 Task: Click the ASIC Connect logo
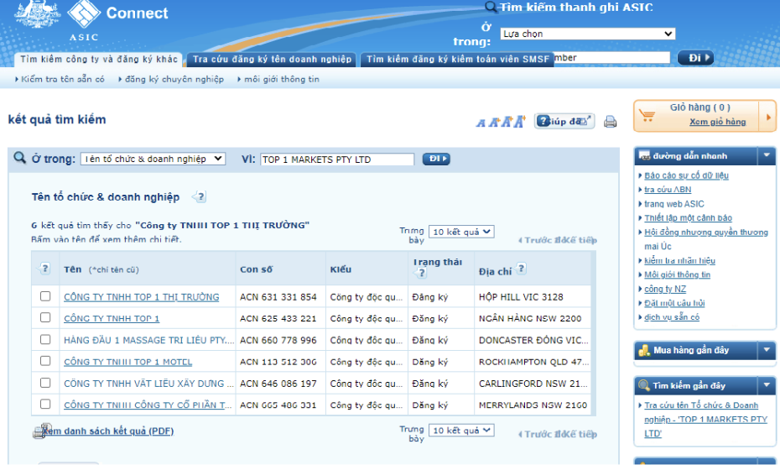(x=91, y=21)
